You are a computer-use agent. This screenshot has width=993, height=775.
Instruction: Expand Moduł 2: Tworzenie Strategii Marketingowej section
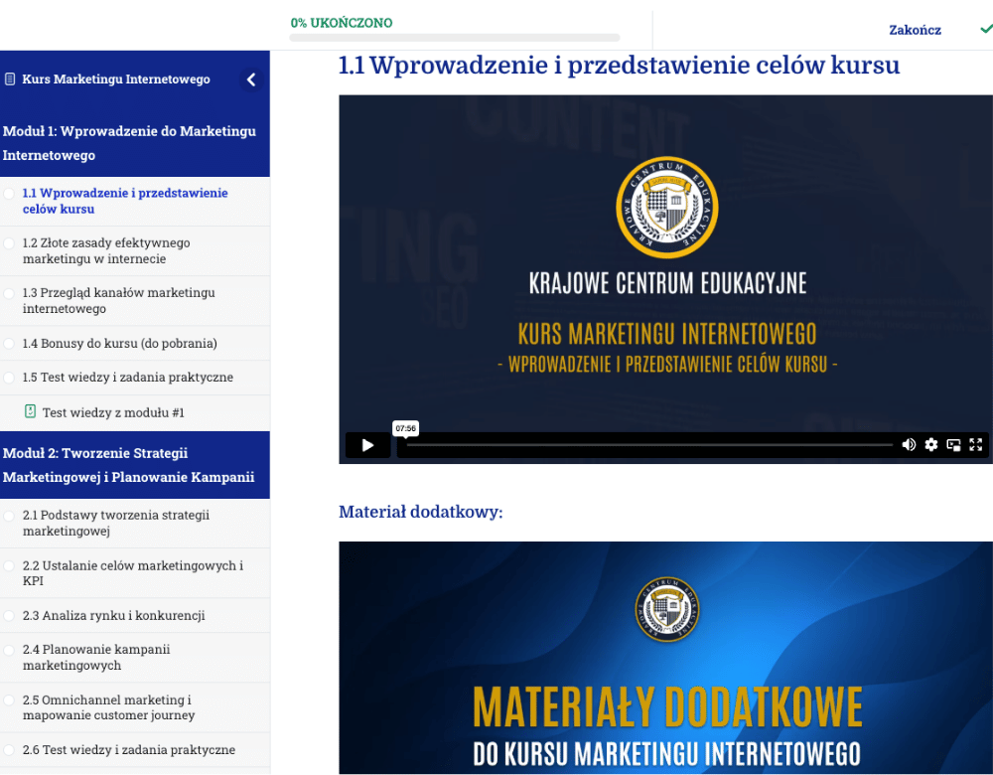(x=135, y=465)
